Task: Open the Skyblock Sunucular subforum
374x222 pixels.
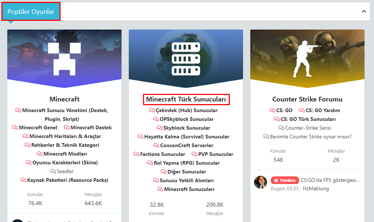Action: tap(186, 128)
